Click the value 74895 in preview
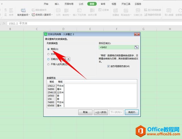 pos(51,102)
